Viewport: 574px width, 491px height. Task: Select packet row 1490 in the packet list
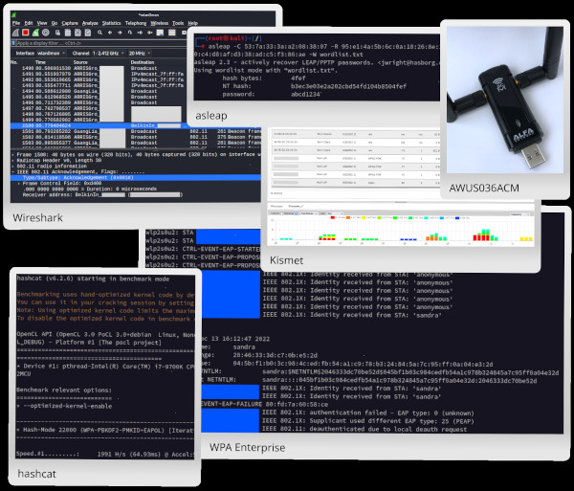[x=99, y=68]
